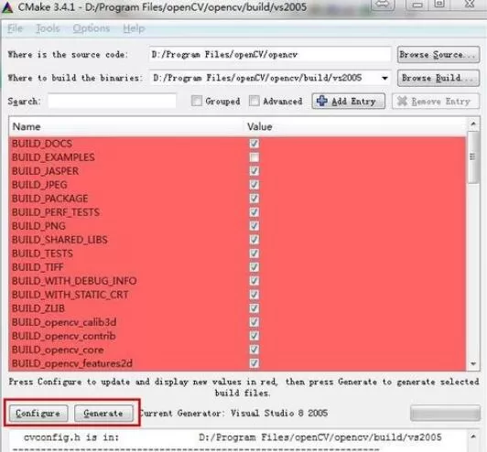Toggle the BUILD_DOCS checkbox
The height and width of the screenshot is (452, 487).
tap(254, 143)
